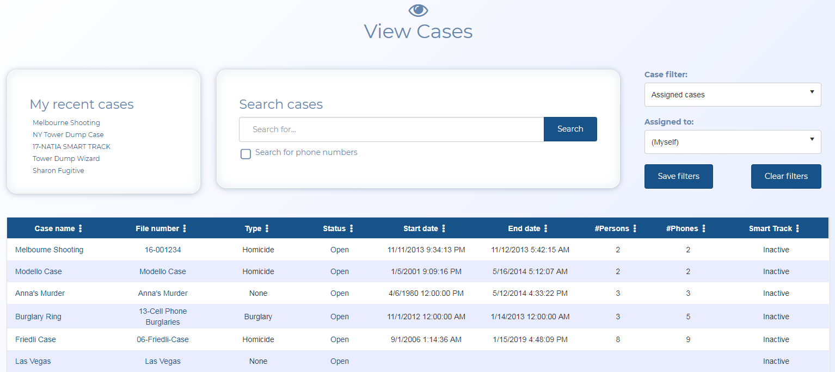Open Smart Track column menu icon

[x=797, y=228]
